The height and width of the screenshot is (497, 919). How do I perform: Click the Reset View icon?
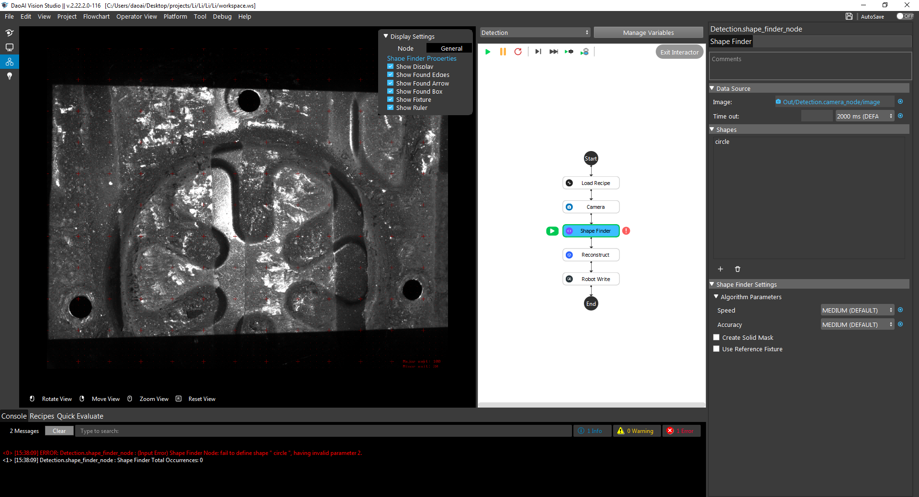(x=179, y=399)
